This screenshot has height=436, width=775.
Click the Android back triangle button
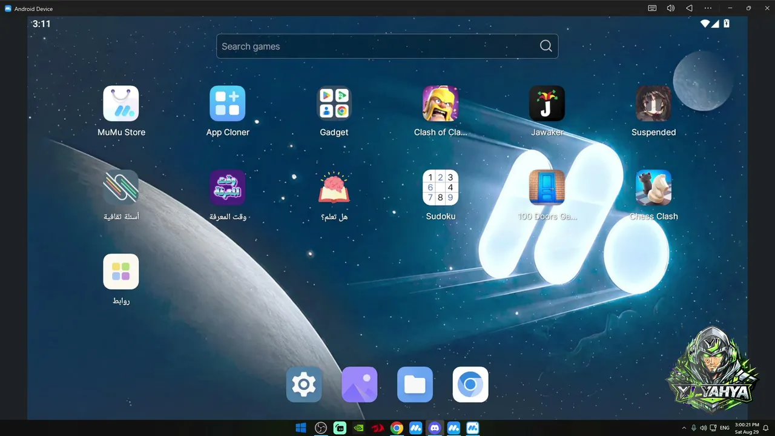pos(689,8)
